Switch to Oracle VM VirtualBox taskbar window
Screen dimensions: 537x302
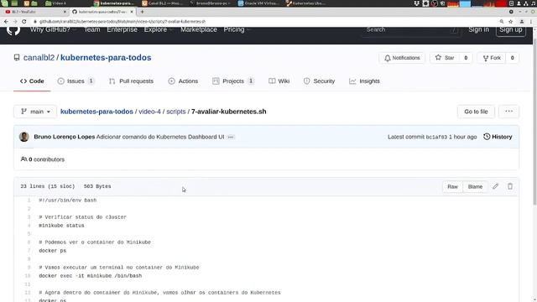click(x=258, y=3)
